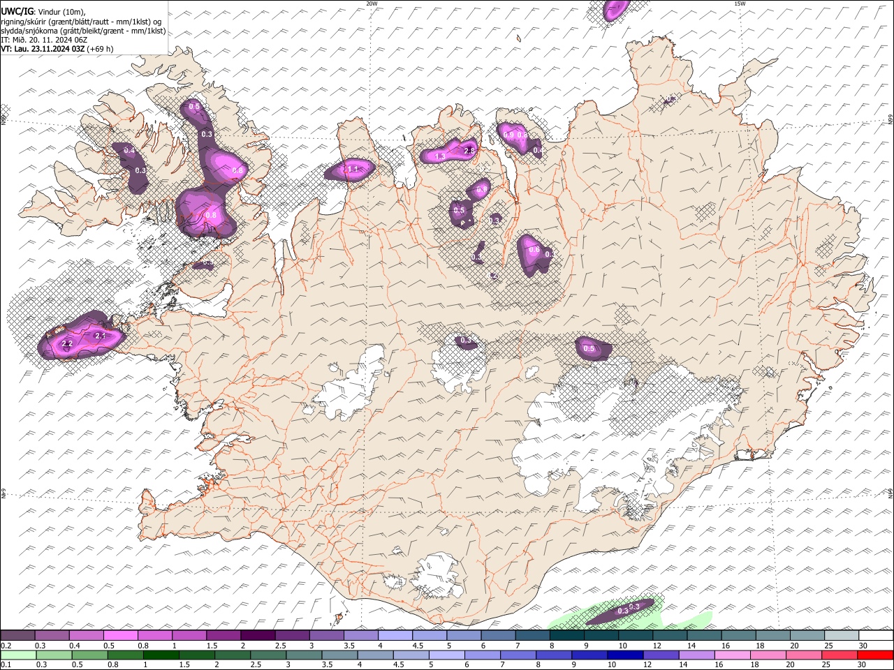Click the '2.1' value on the western snow patch
This screenshot has width=894, height=670.
click(99, 336)
